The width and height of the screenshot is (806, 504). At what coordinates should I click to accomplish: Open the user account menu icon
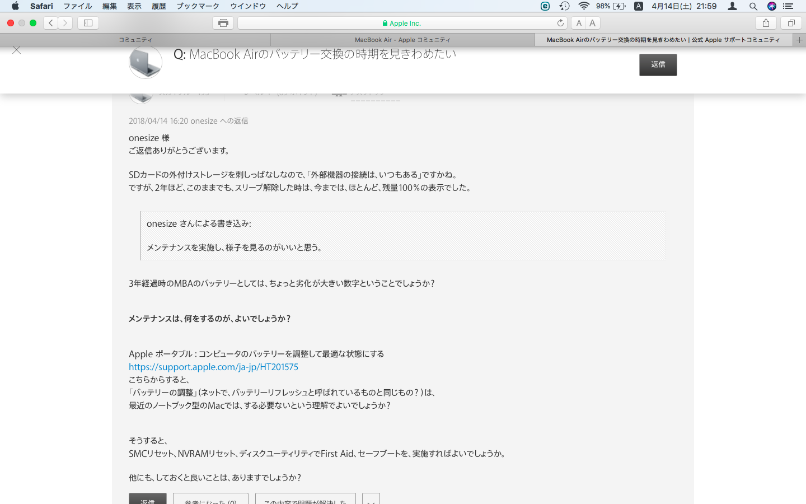click(732, 6)
